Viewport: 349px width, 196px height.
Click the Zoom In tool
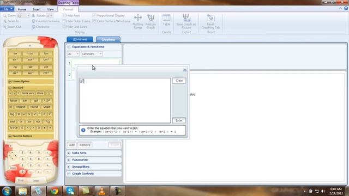tap(11, 21)
